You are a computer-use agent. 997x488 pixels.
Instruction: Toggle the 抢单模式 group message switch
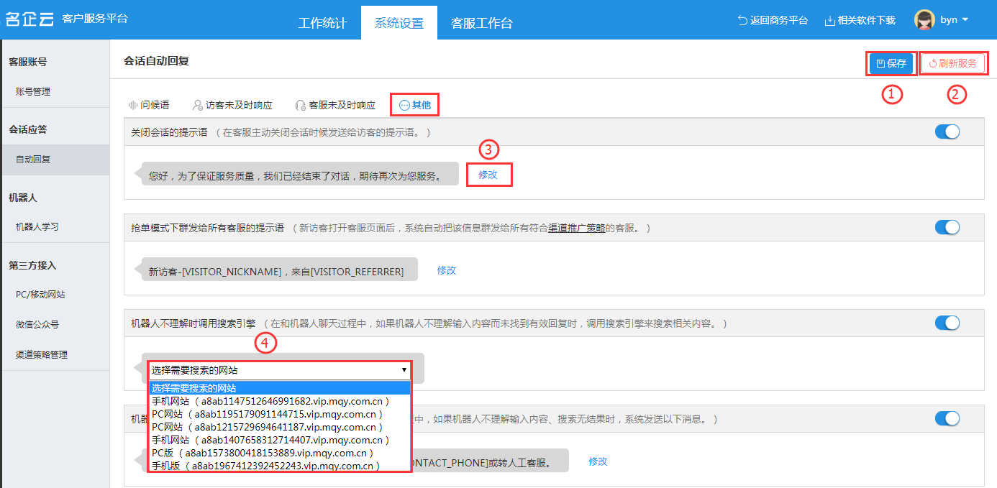click(x=947, y=227)
